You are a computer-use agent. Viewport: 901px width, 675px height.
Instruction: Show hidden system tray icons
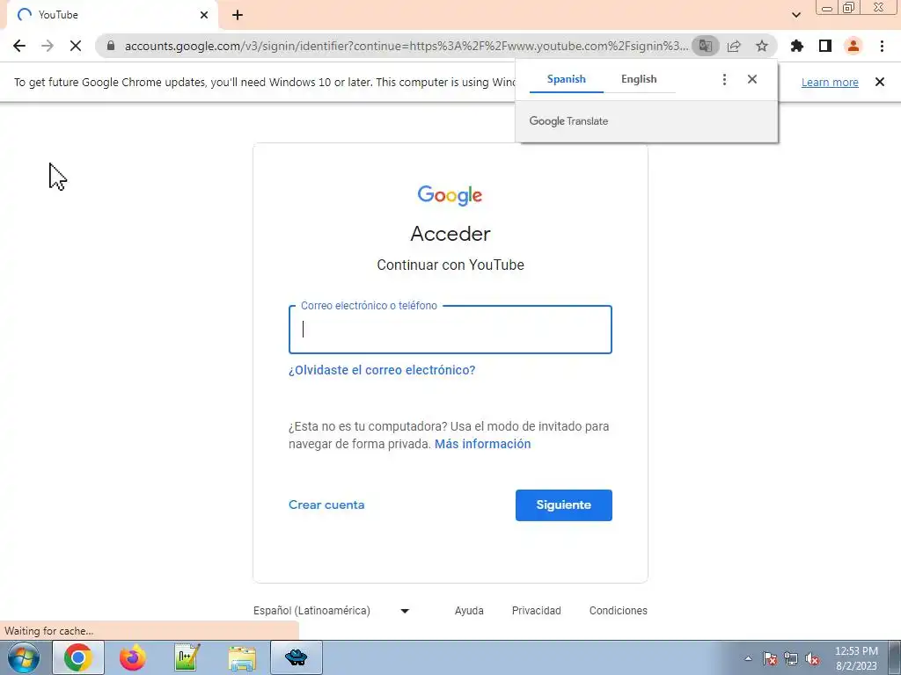(748, 658)
